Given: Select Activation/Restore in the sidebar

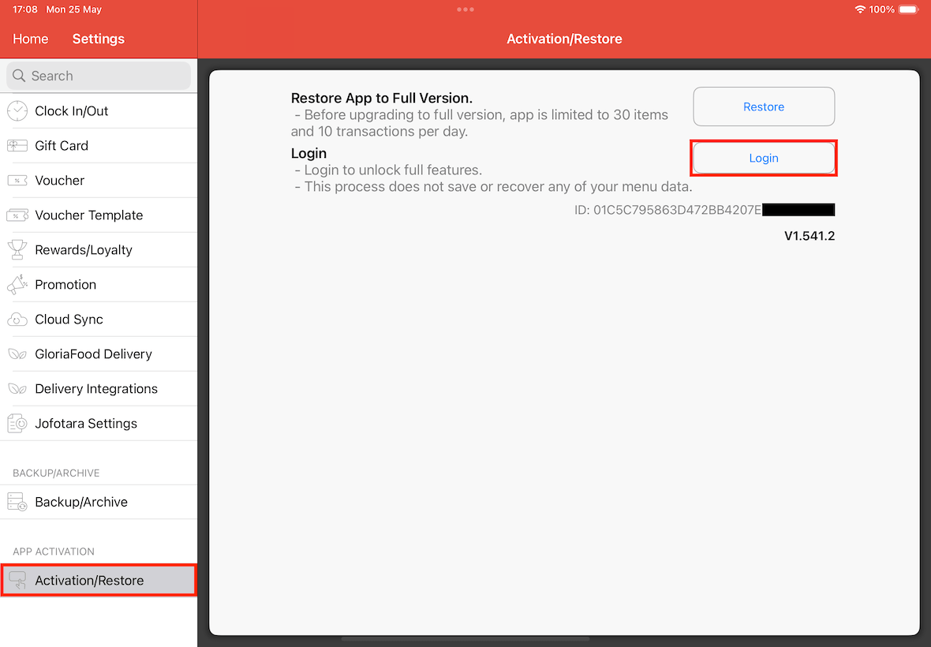Looking at the screenshot, I should pos(99,581).
